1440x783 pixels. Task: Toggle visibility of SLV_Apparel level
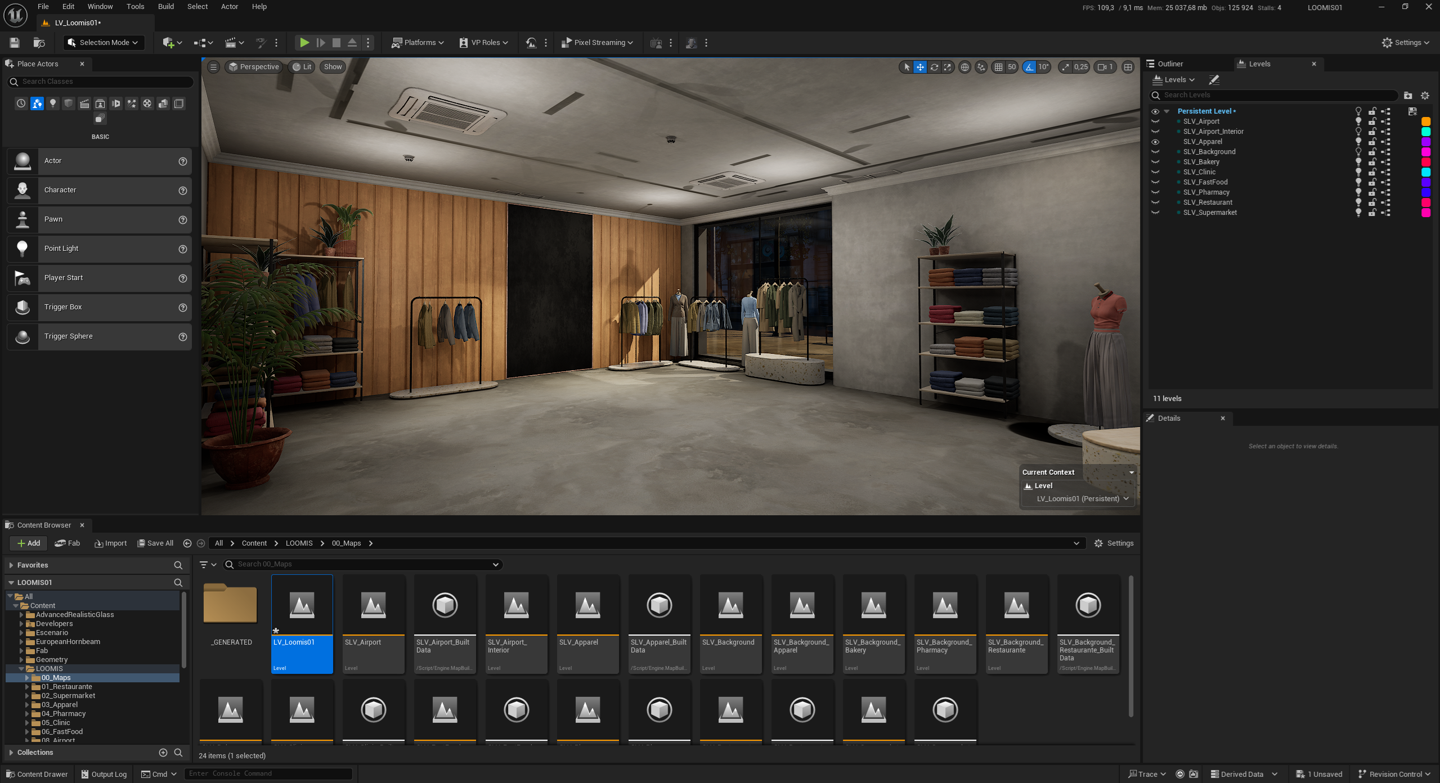(1155, 142)
